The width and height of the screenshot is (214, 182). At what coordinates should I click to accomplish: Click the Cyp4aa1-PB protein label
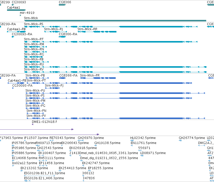click(x=17, y=81)
